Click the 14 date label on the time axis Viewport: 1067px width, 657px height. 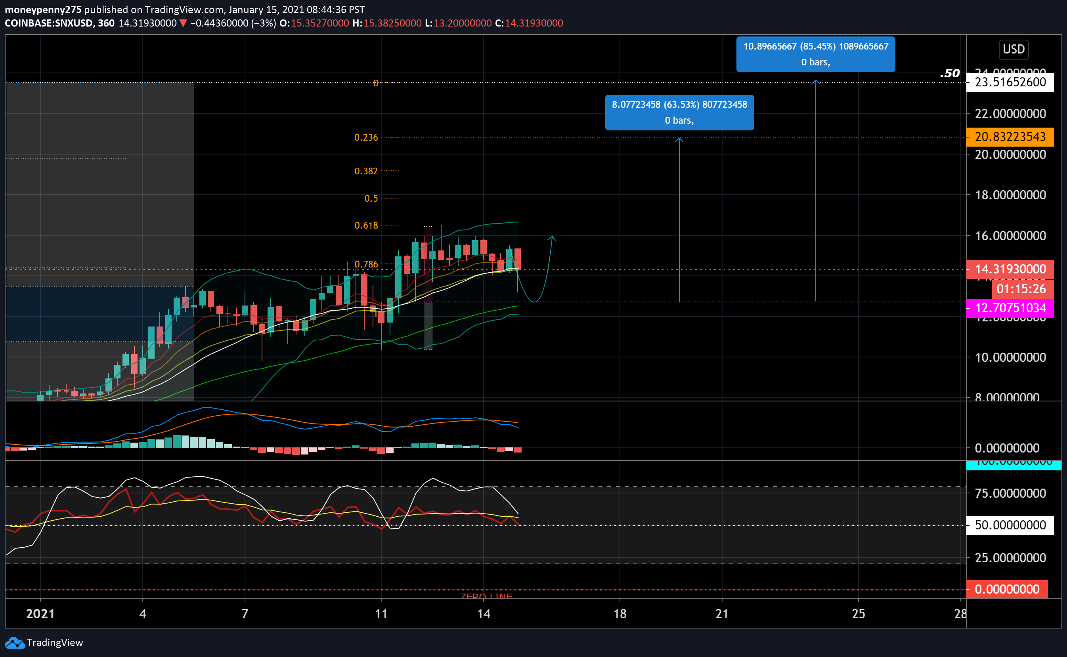(x=484, y=614)
